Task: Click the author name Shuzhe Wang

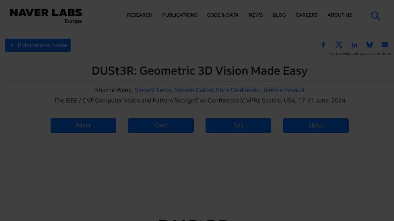Action: 114,90
